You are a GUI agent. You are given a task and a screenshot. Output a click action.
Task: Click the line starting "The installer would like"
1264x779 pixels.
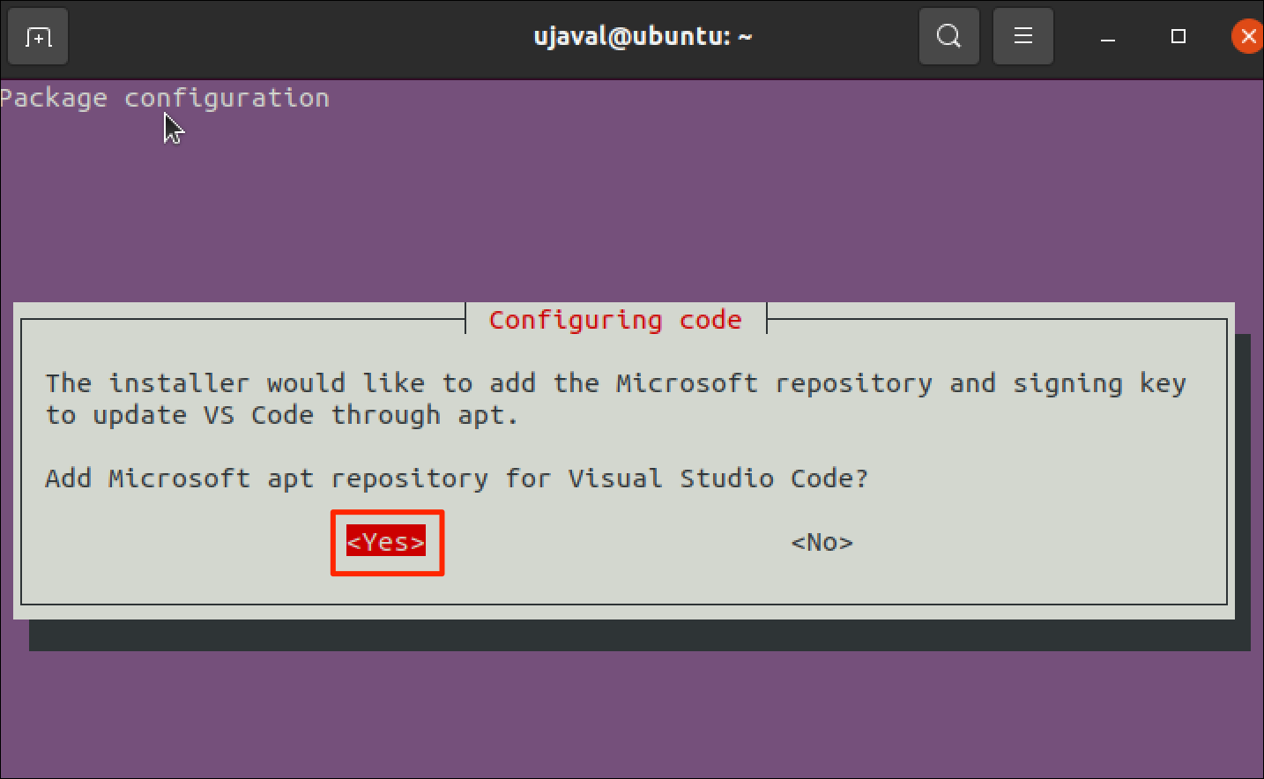pos(616,383)
